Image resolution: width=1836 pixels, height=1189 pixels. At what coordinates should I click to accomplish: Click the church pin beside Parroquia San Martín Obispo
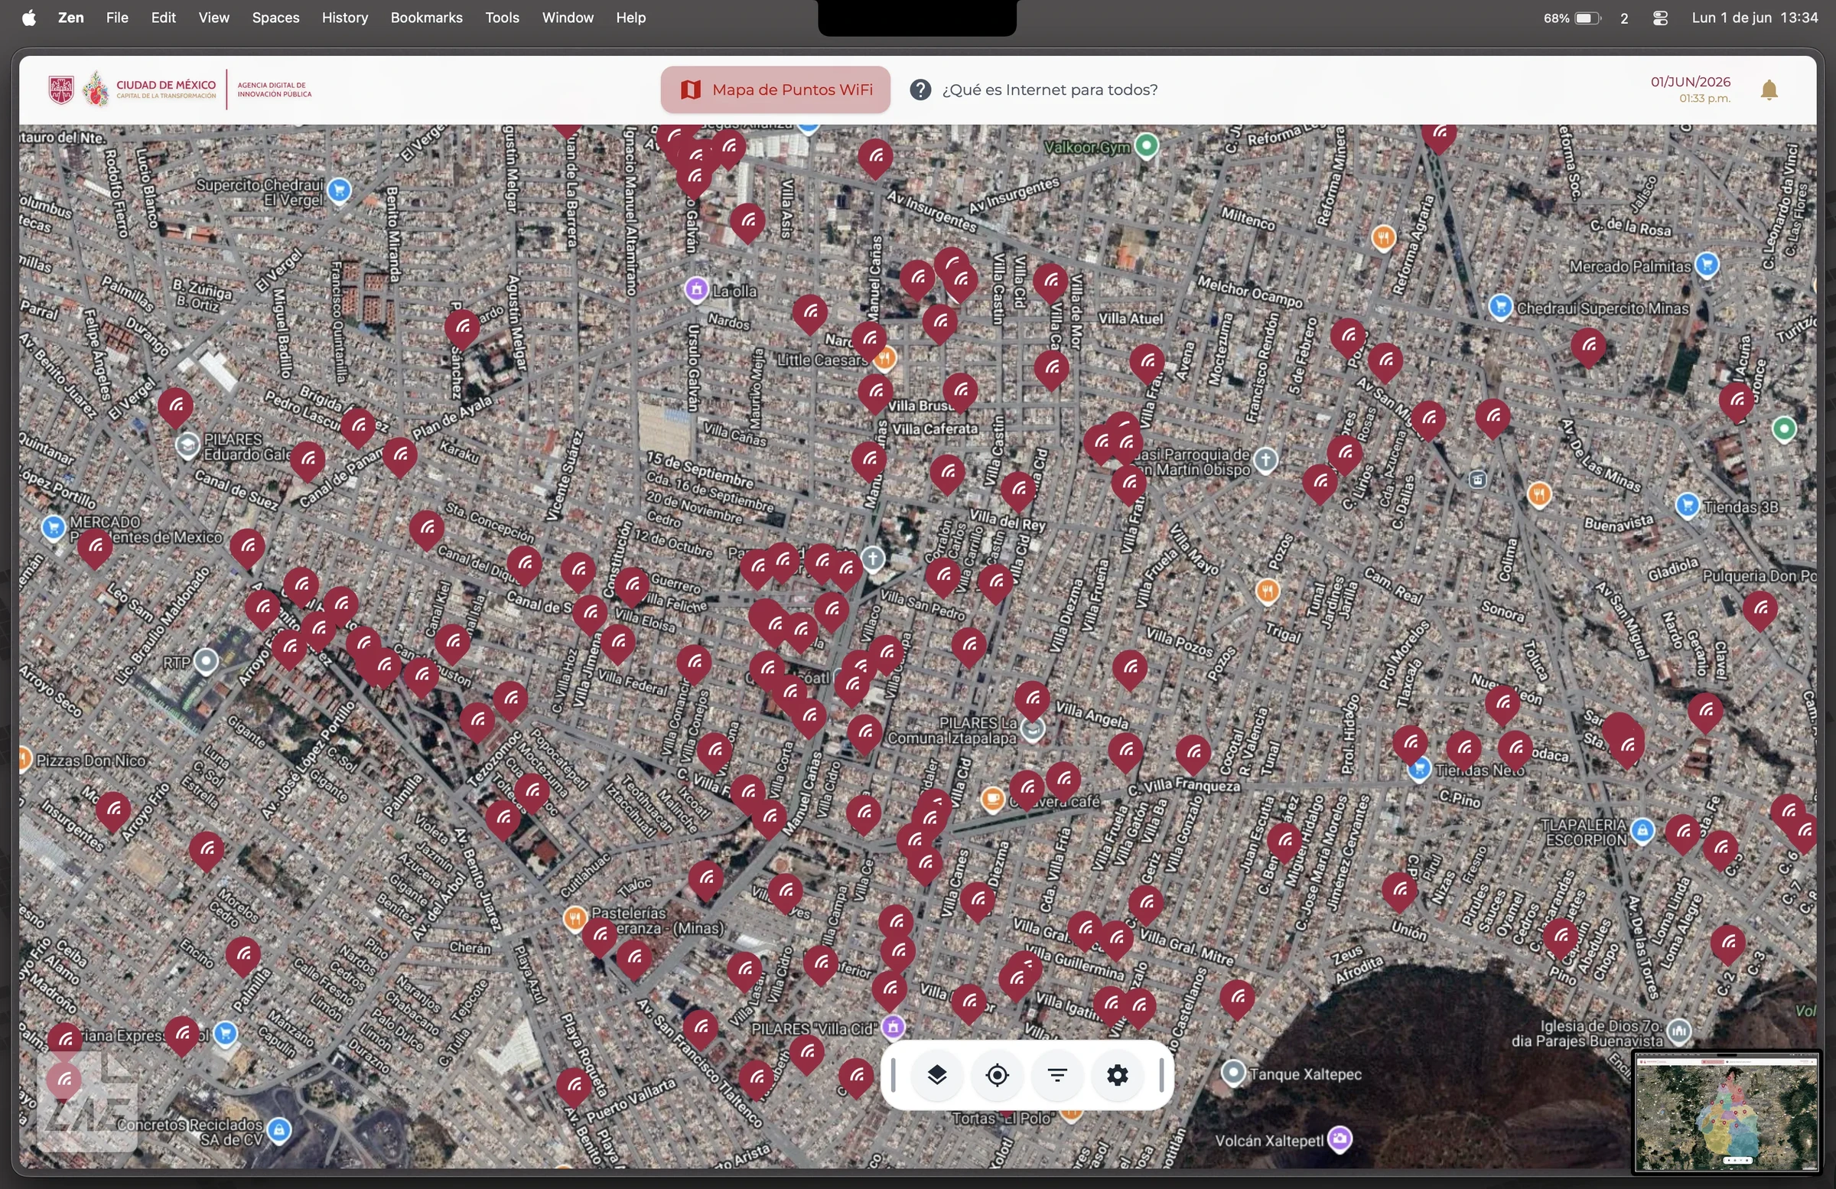tap(1265, 461)
